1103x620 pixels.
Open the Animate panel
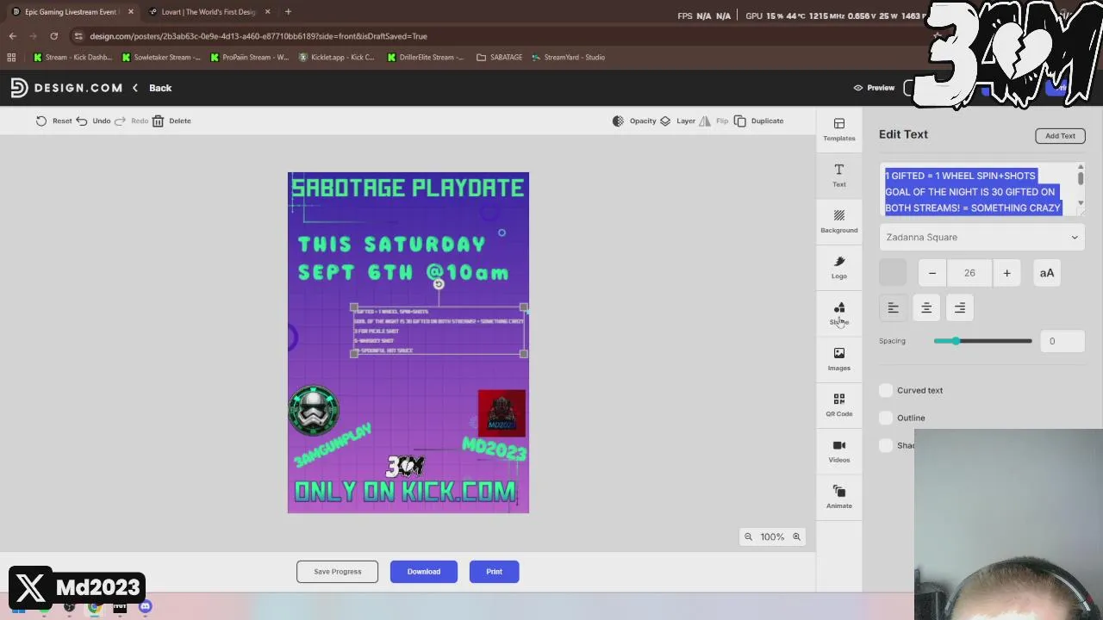click(838, 497)
